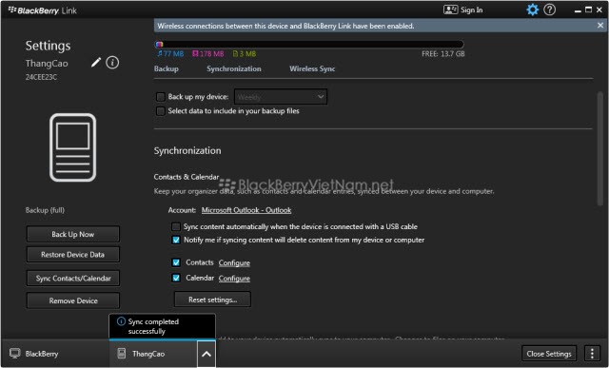
Task: Click Configure link next to Calendar
Action: [234, 279]
